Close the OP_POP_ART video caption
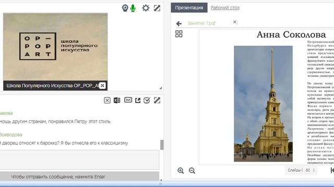334x187 pixels. (x=102, y=85)
